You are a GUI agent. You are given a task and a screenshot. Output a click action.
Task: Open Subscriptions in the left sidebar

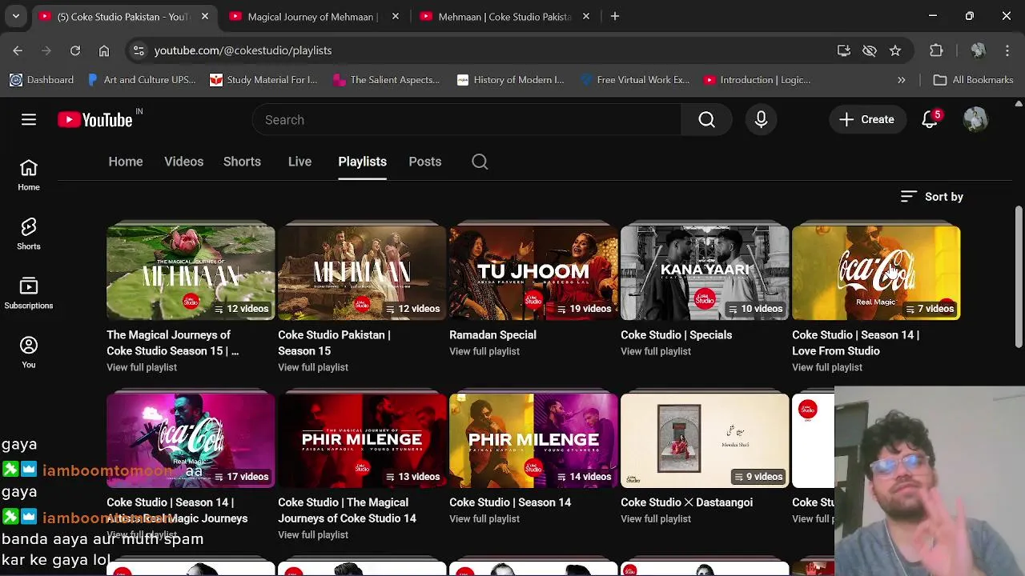coord(29,294)
